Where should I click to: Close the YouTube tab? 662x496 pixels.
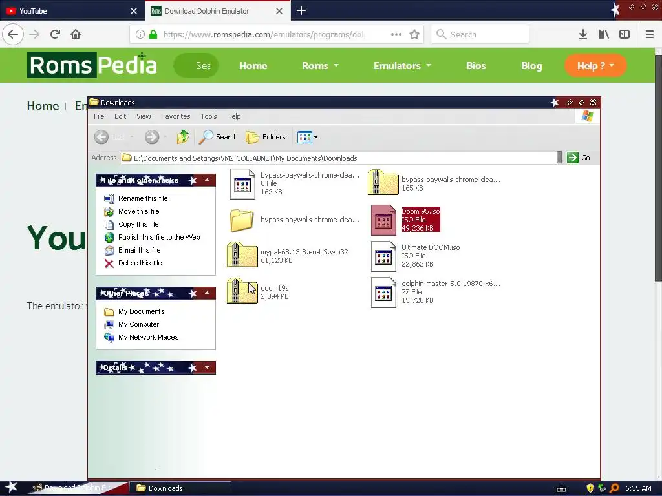(134, 11)
